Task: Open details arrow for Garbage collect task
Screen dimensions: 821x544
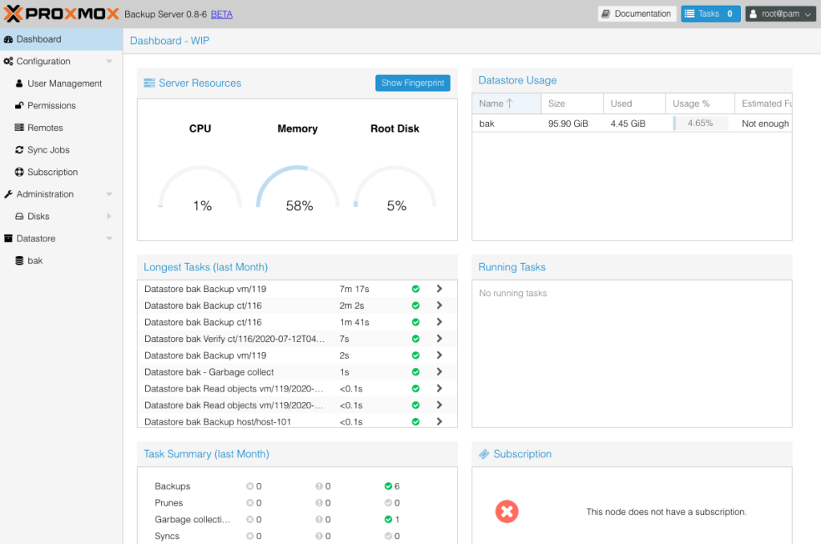Action: (x=439, y=371)
